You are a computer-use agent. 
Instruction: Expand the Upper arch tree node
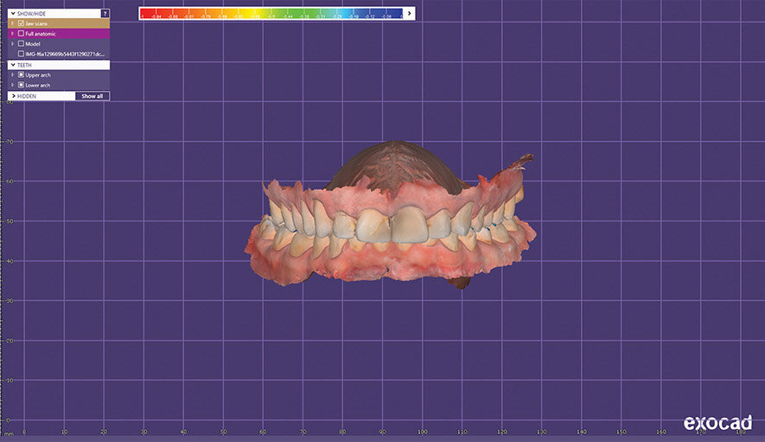(12, 75)
